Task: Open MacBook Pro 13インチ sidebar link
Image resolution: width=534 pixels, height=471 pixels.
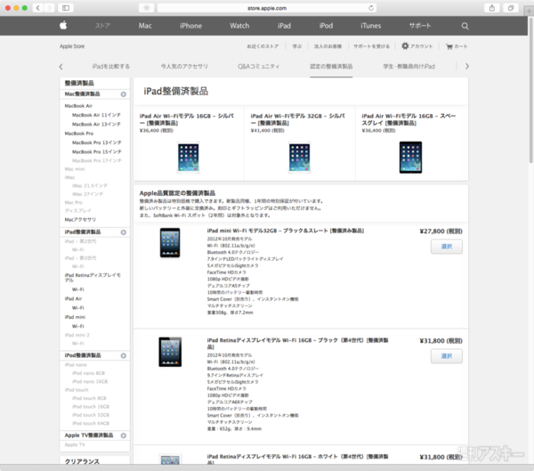Action: click(x=97, y=142)
